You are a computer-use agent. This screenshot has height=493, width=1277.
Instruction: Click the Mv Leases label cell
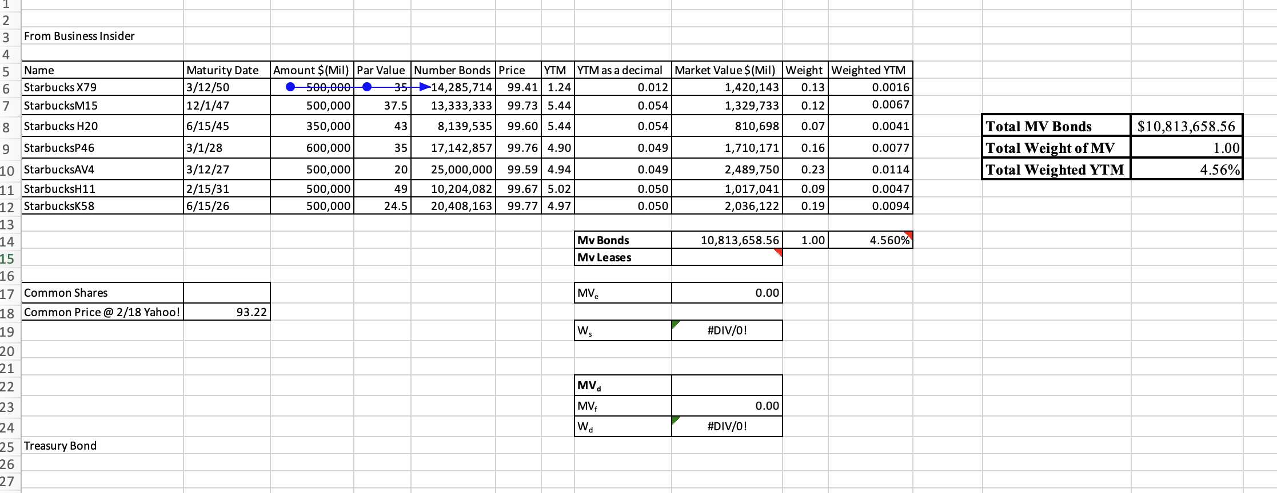[623, 257]
